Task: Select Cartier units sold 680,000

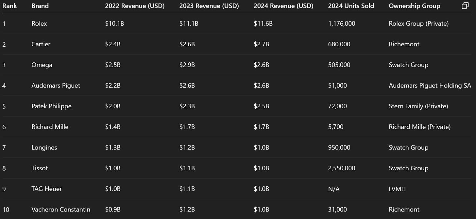Action: (339, 44)
